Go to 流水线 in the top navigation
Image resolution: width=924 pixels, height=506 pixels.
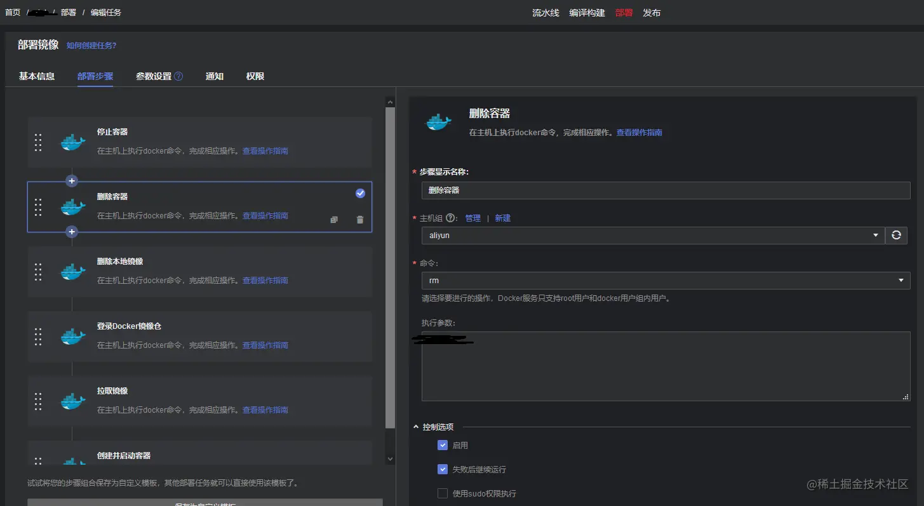pyautogui.click(x=546, y=13)
